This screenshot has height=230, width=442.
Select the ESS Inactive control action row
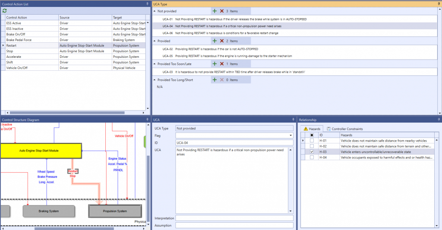point(73,29)
